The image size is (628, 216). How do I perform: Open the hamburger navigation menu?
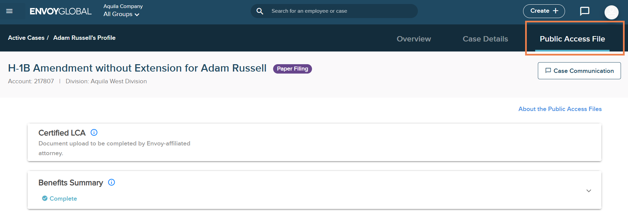tap(9, 11)
